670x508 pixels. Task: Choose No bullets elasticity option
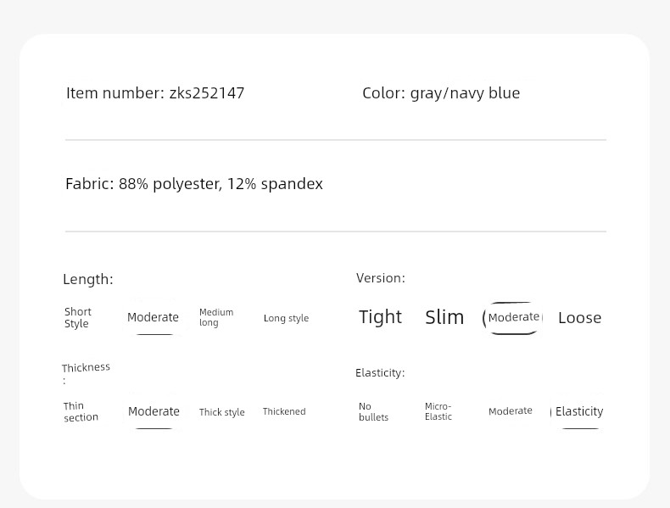[373, 412]
